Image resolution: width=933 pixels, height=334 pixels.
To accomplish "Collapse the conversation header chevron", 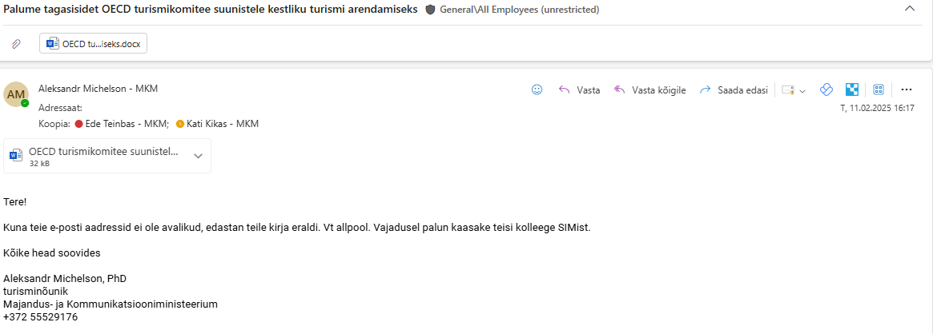I will pos(909,9).
